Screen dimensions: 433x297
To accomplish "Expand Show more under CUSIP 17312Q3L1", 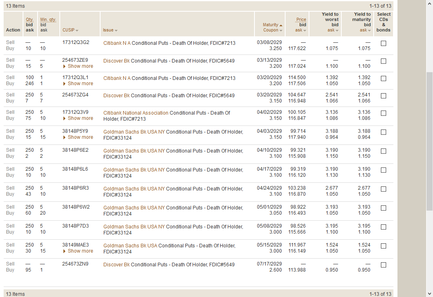I will point(78,84).
